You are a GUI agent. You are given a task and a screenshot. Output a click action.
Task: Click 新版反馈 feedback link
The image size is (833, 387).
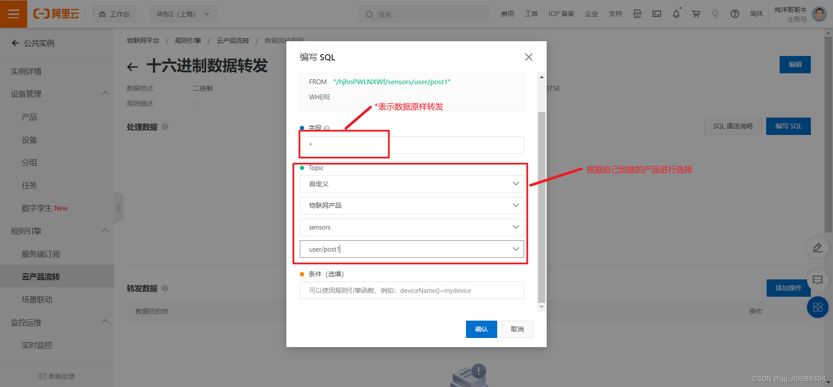point(57,376)
